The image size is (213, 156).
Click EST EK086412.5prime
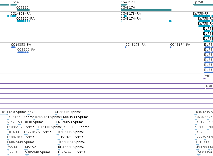point(21,127)
